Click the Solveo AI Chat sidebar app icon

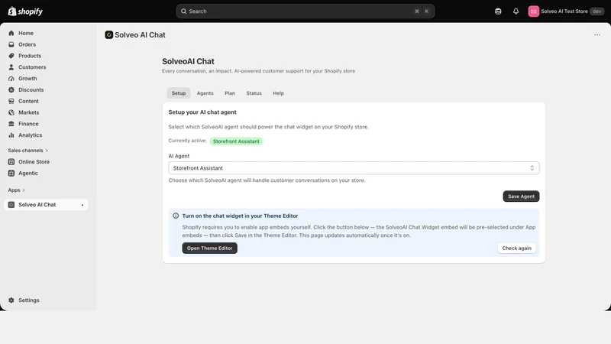[11, 205]
